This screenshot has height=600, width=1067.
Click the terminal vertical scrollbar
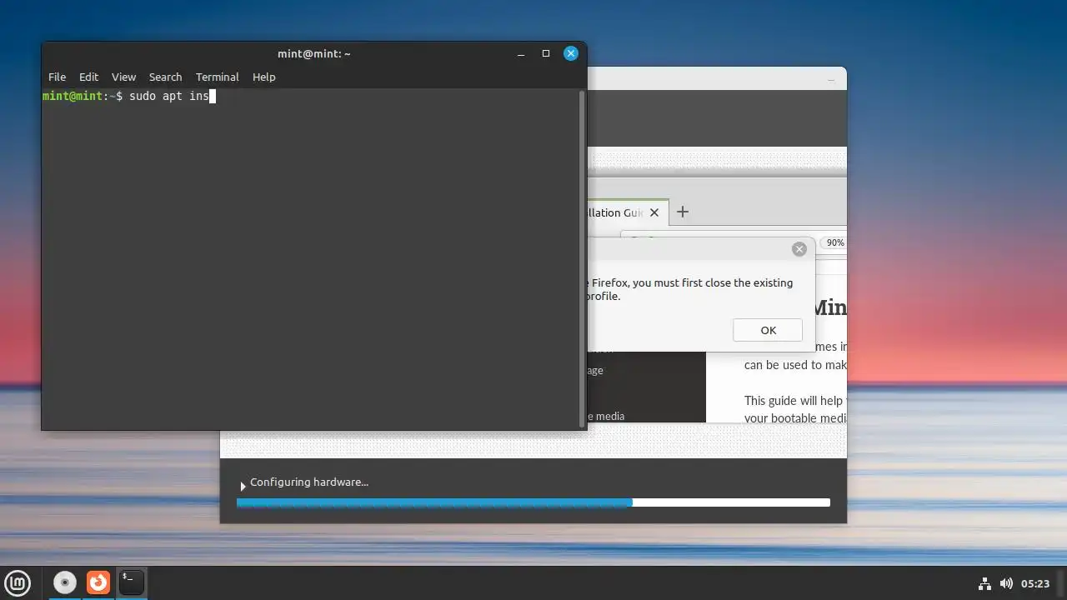582,258
